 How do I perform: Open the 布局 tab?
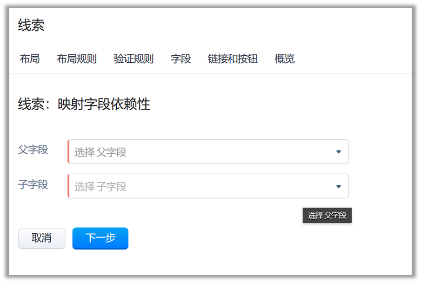click(x=30, y=59)
